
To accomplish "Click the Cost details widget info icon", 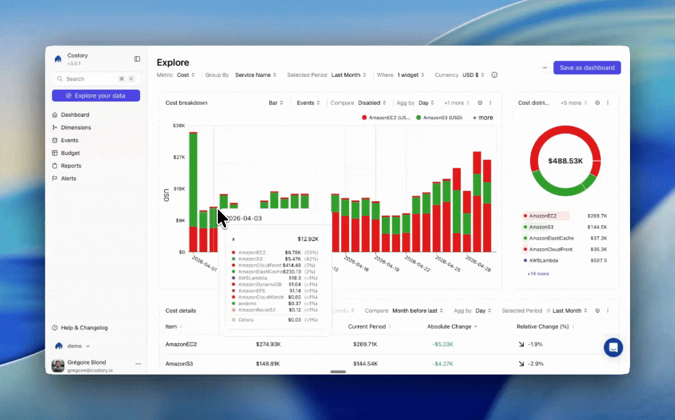I will (x=597, y=310).
